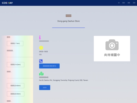Click the yellow clock opening-hours icon

pos(41,48)
